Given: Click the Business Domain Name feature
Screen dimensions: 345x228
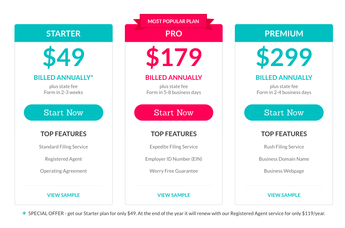Looking at the screenshot, I should (284, 159).
